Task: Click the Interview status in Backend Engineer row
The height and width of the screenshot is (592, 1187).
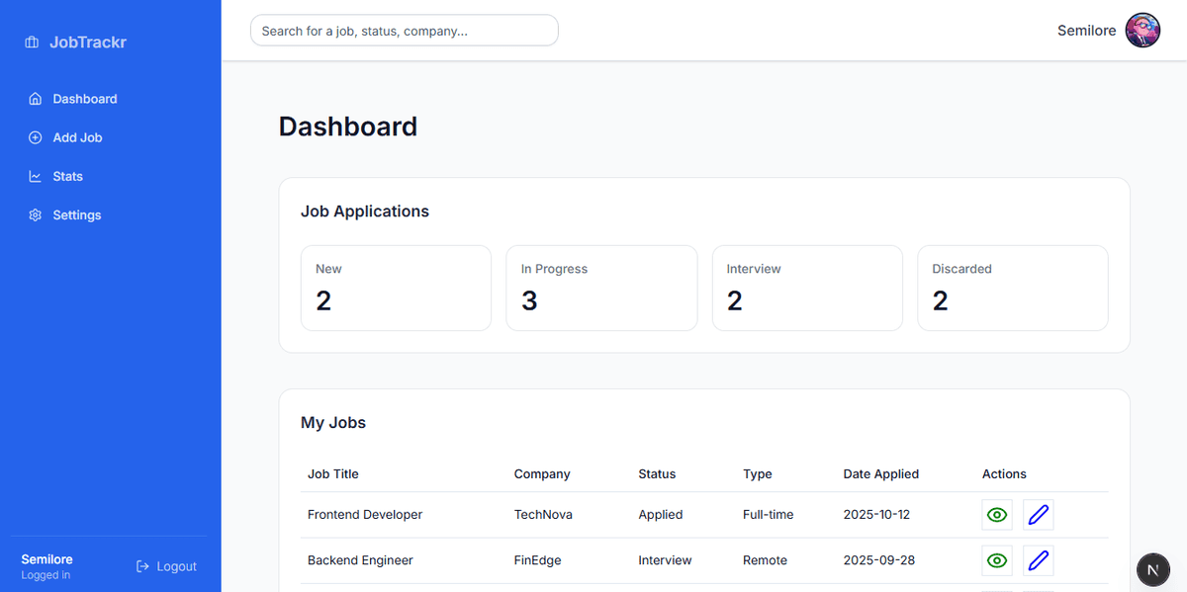Action: coord(665,560)
